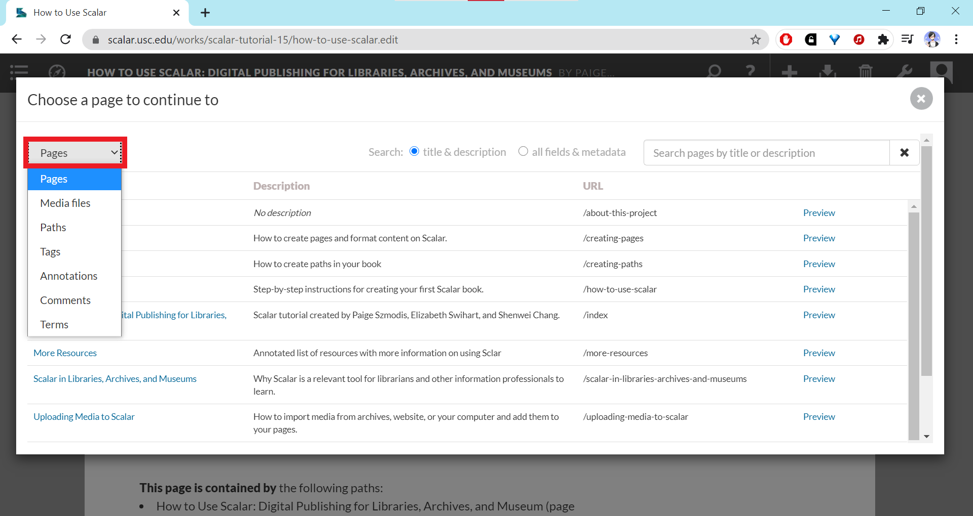Image resolution: width=973 pixels, height=516 pixels.
Task: Click the media control playlist icon
Action: (x=907, y=39)
